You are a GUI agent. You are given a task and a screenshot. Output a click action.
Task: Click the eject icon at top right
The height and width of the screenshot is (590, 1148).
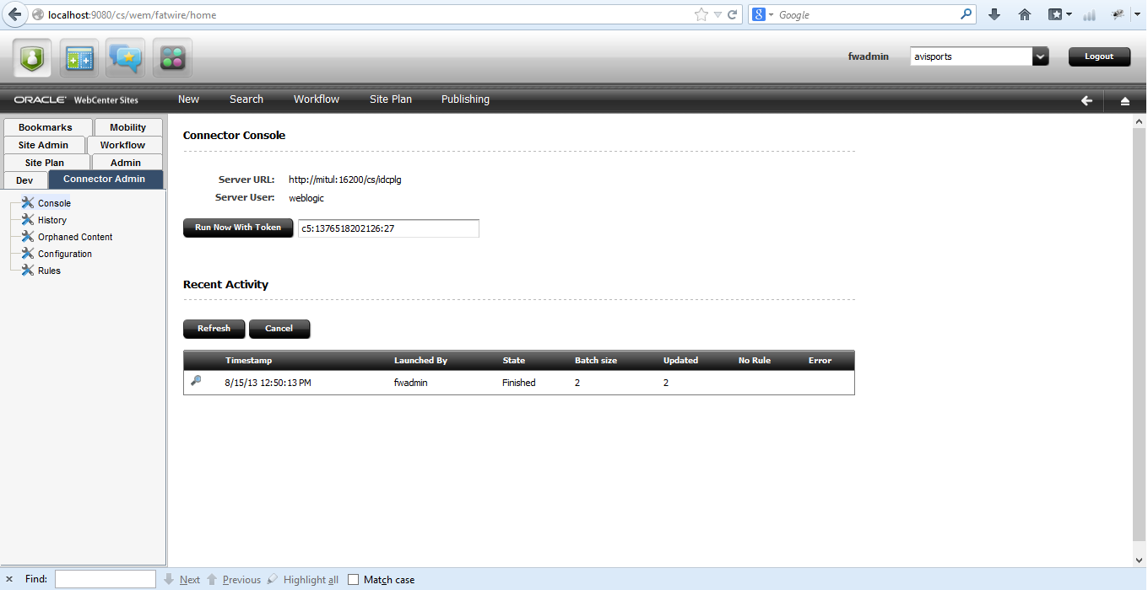pos(1125,100)
